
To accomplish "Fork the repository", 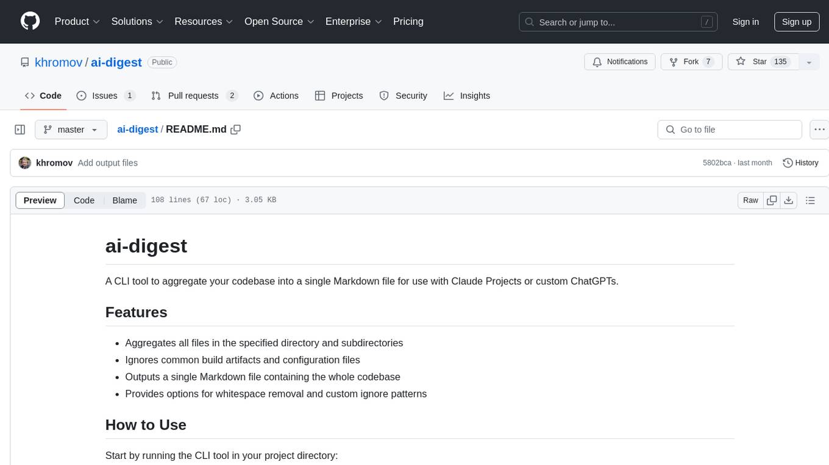I will 692,62.
